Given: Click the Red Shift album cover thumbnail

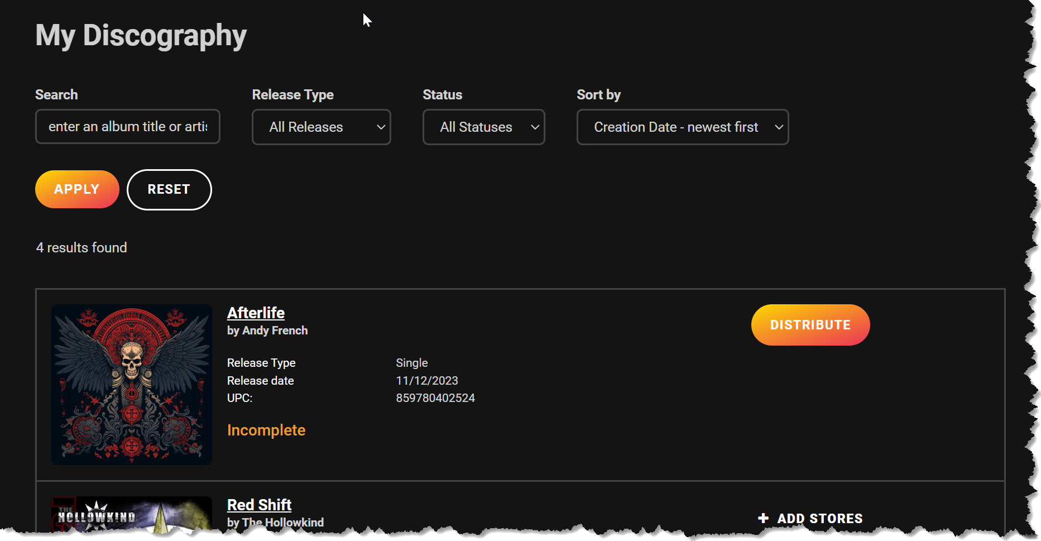Looking at the screenshot, I should 132,514.
